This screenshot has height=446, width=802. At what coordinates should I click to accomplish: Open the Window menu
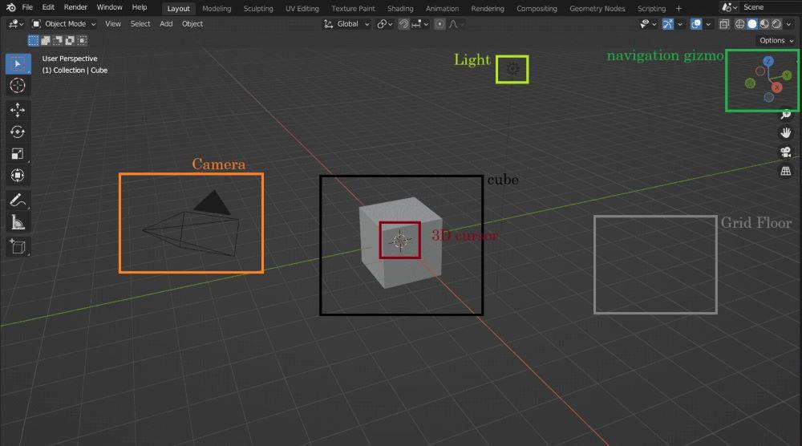pyautogui.click(x=109, y=7)
